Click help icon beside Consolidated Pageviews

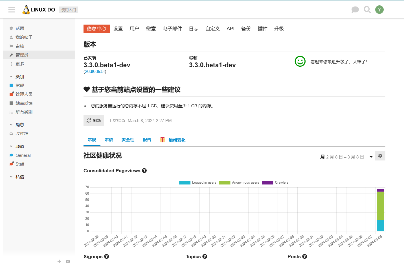144,171
